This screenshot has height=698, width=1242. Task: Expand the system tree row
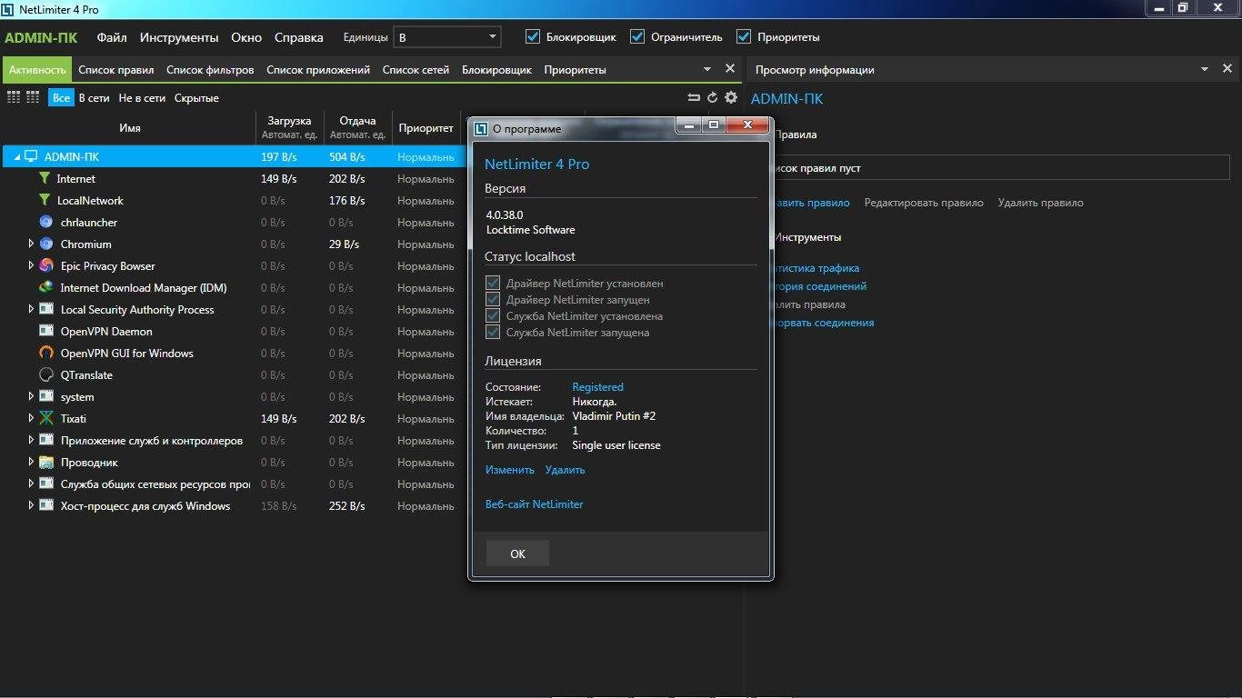coord(31,396)
